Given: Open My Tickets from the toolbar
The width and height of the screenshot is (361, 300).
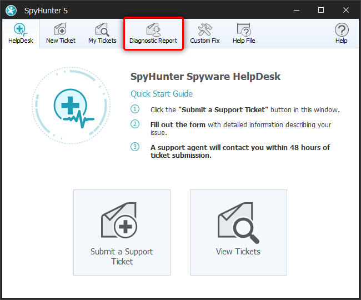Looking at the screenshot, I should coord(102,33).
